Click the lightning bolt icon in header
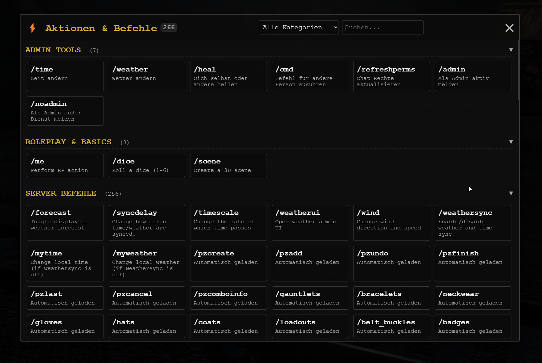The width and height of the screenshot is (542, 363). tap(33, 28)
